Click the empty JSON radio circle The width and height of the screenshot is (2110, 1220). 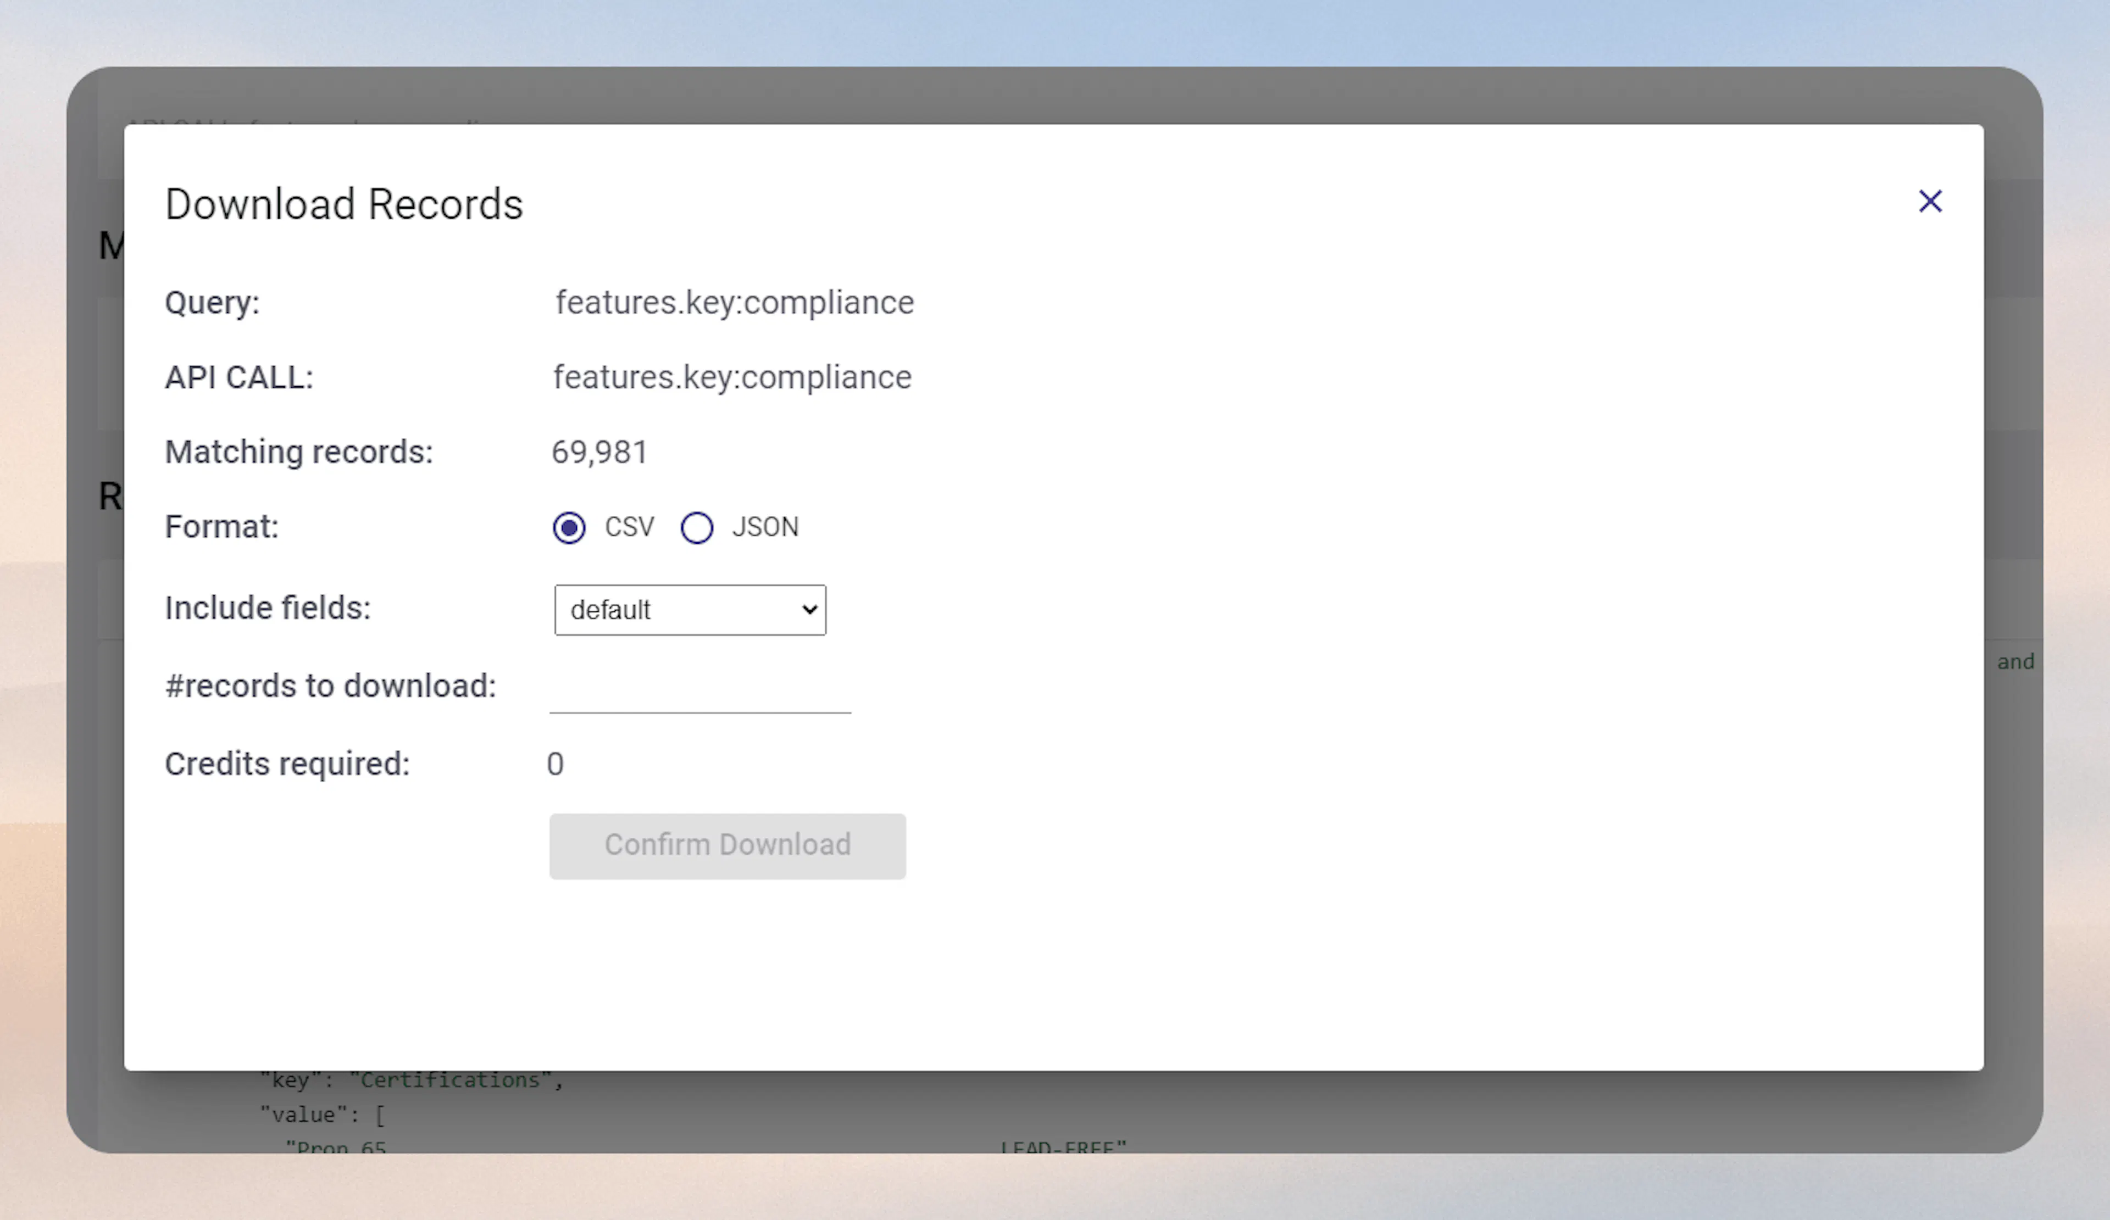click(697, 527)
